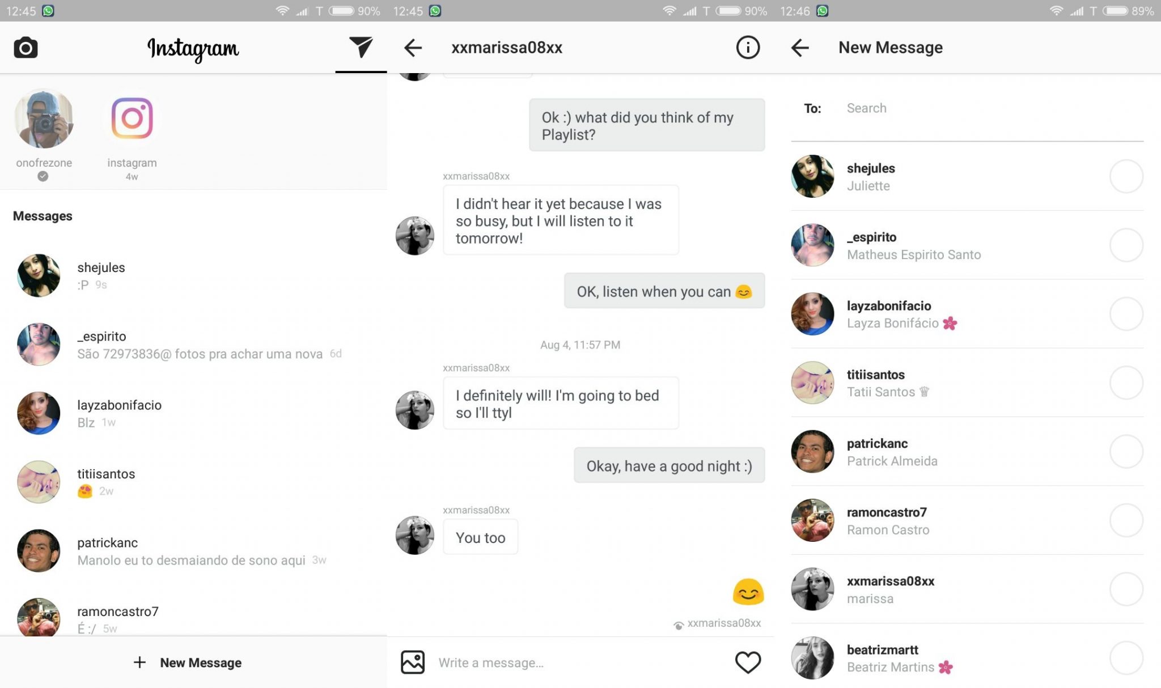
Task: Tap the photo gallery icon in message bar
Action: coord(413,662)
